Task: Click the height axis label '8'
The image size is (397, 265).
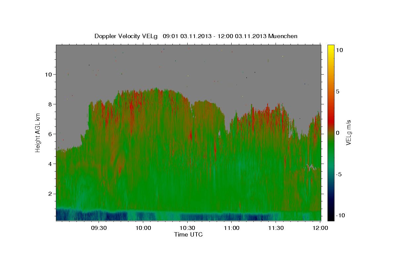Action: click(x=50, y=104)
